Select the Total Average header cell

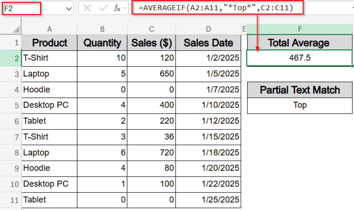pyautogui.click(x=299, y=42)
